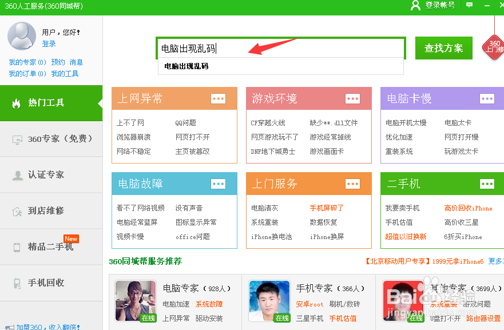504x330 pixels.
Task: Open 我的订单 (0) link
Action: point(27,74)
